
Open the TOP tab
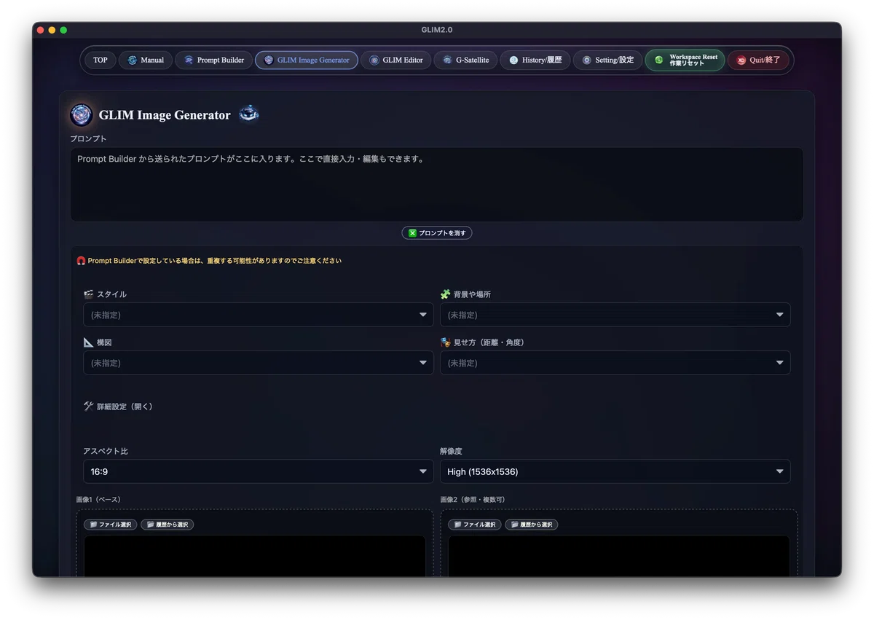coord(101,60)
